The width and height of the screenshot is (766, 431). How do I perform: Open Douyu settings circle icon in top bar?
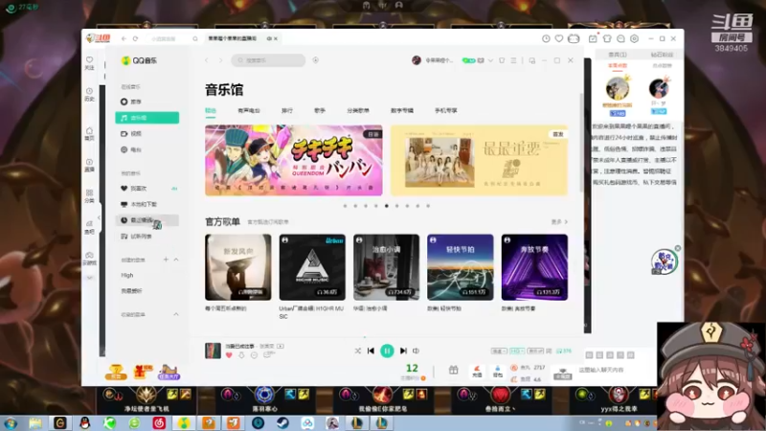pos(634,38)
